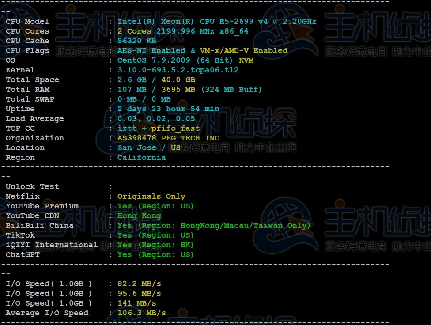Select the iQIYI International label
431x325 pixels.
coord(51,245)
